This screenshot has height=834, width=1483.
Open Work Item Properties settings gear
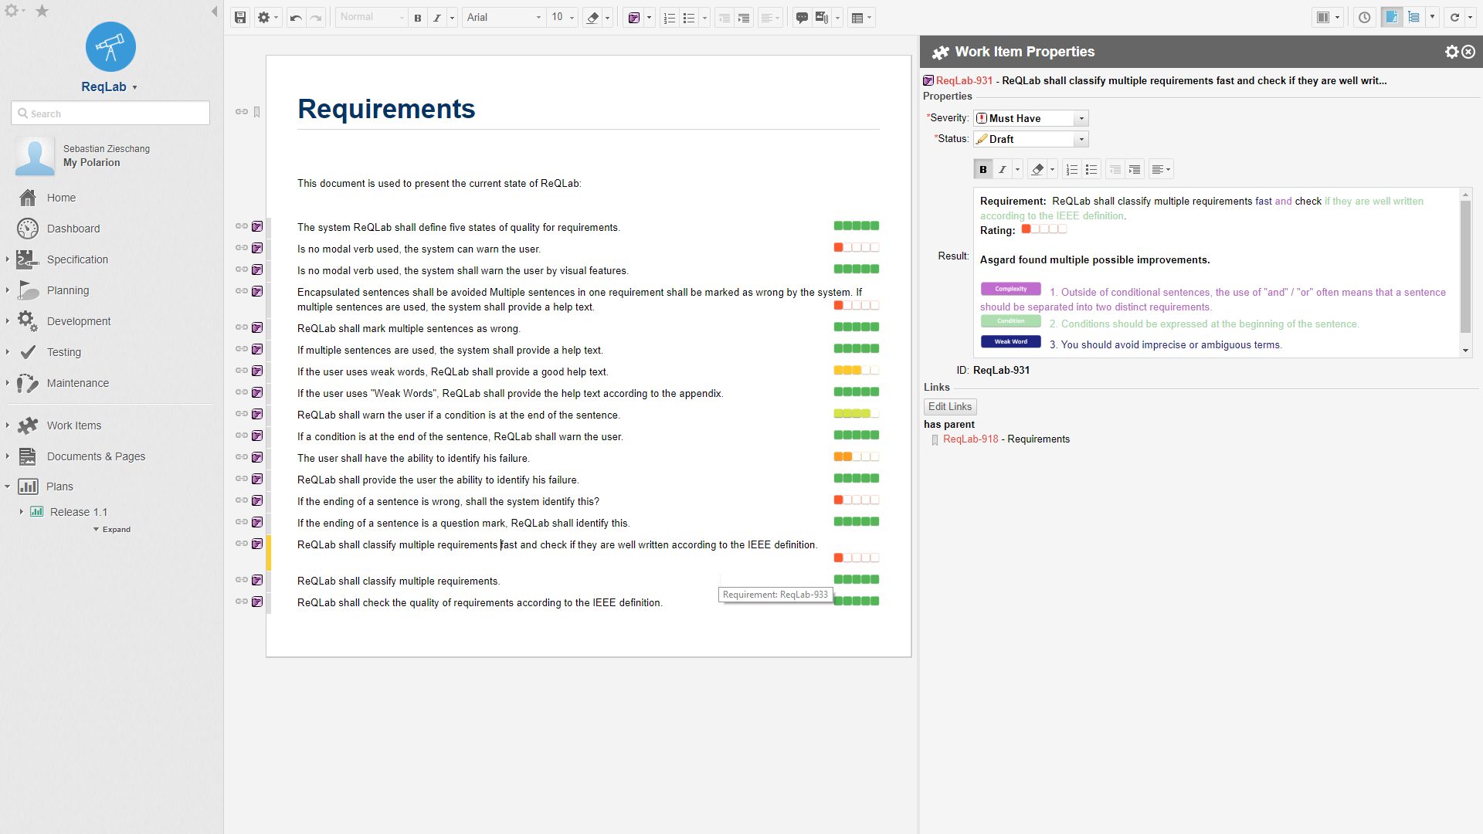pos(1452,52)
